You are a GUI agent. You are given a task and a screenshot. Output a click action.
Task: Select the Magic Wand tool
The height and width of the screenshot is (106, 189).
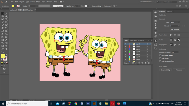coord(6,14)
